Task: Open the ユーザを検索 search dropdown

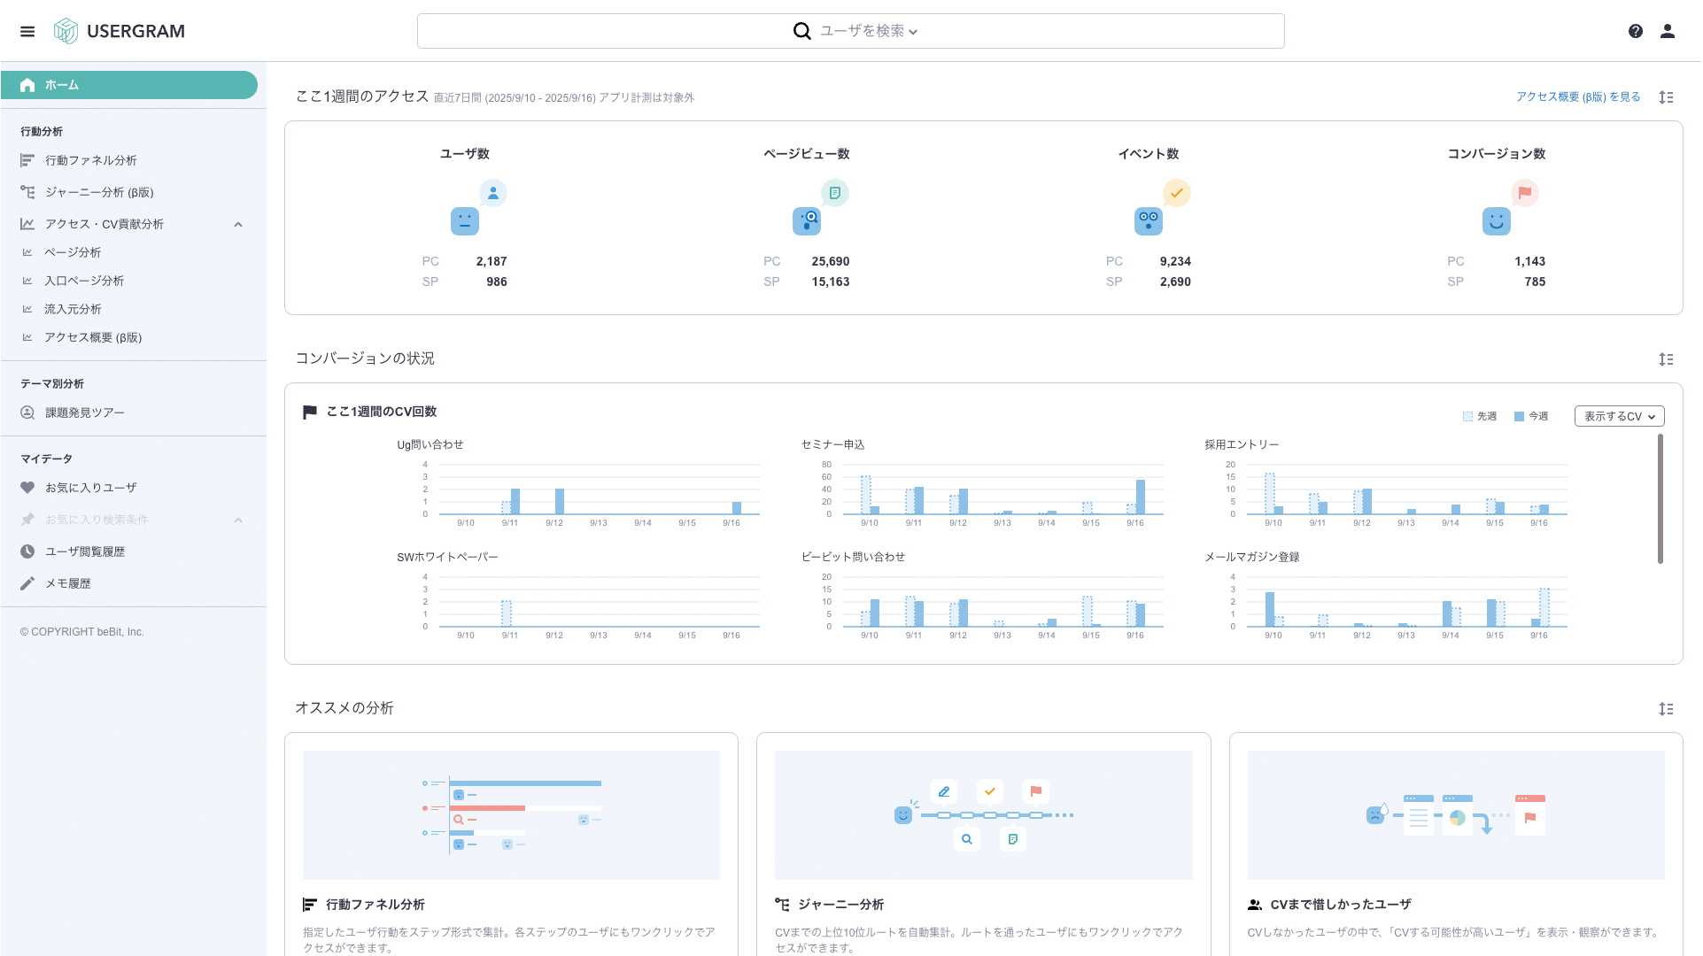Action: (868, 31)
